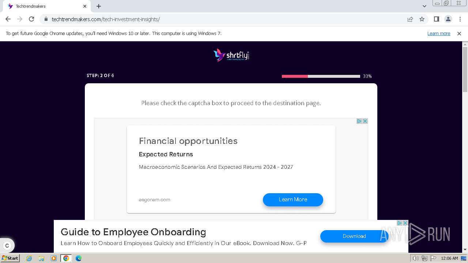Open Chrome profile avatar

(x=448, y=19)
